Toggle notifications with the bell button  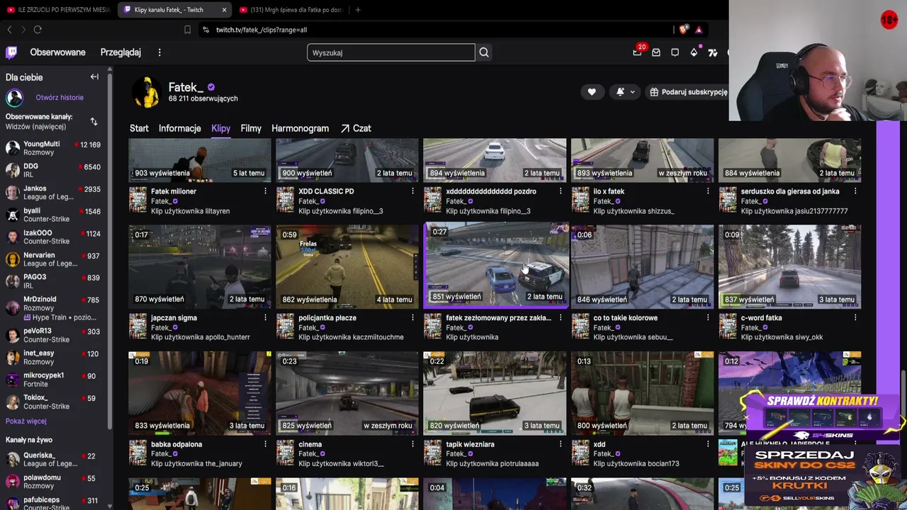coord(620,92)
